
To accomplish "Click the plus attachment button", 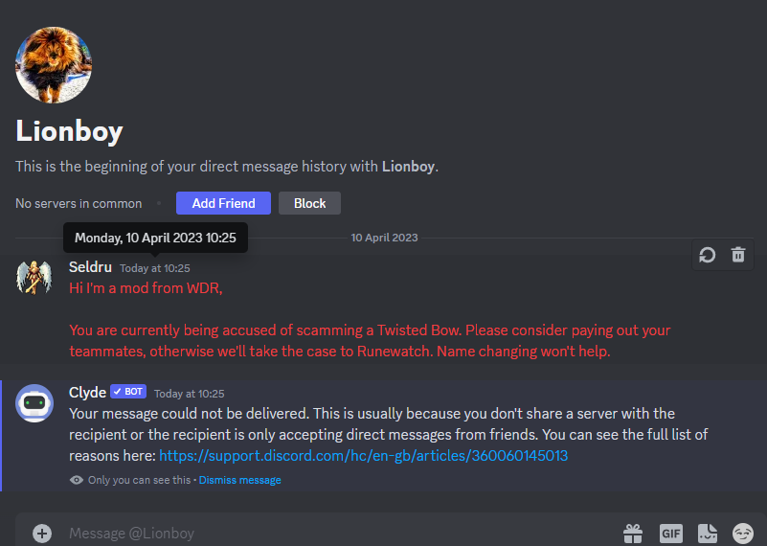I will click(x=41, y=534).
